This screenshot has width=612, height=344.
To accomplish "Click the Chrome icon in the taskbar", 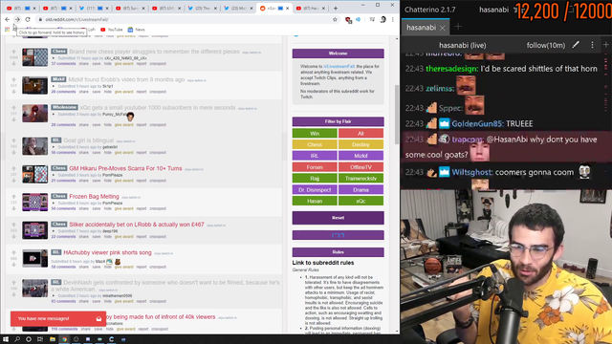I will pyautogui.click(x=64, y=339).
